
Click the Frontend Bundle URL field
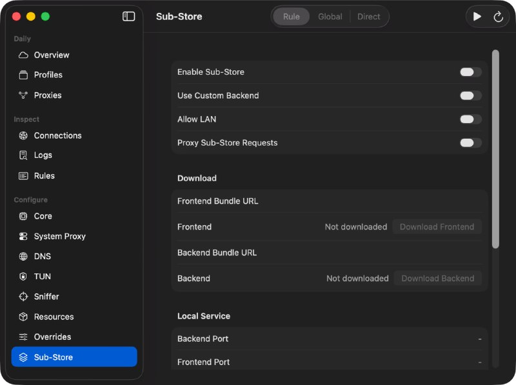pyautogui.click(x=330, y=201)
